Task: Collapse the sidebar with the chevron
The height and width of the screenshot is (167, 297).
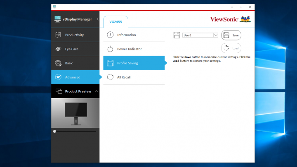Action: tap(97, 19)
